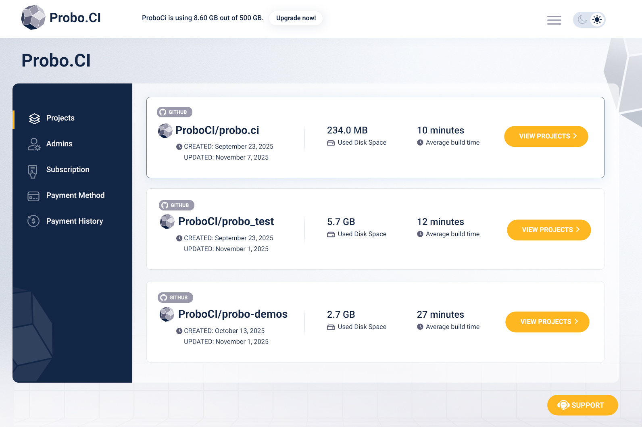
Task: Click the Probo.CI polyhedron logo in the header
Action: click(x=33, y=17)
